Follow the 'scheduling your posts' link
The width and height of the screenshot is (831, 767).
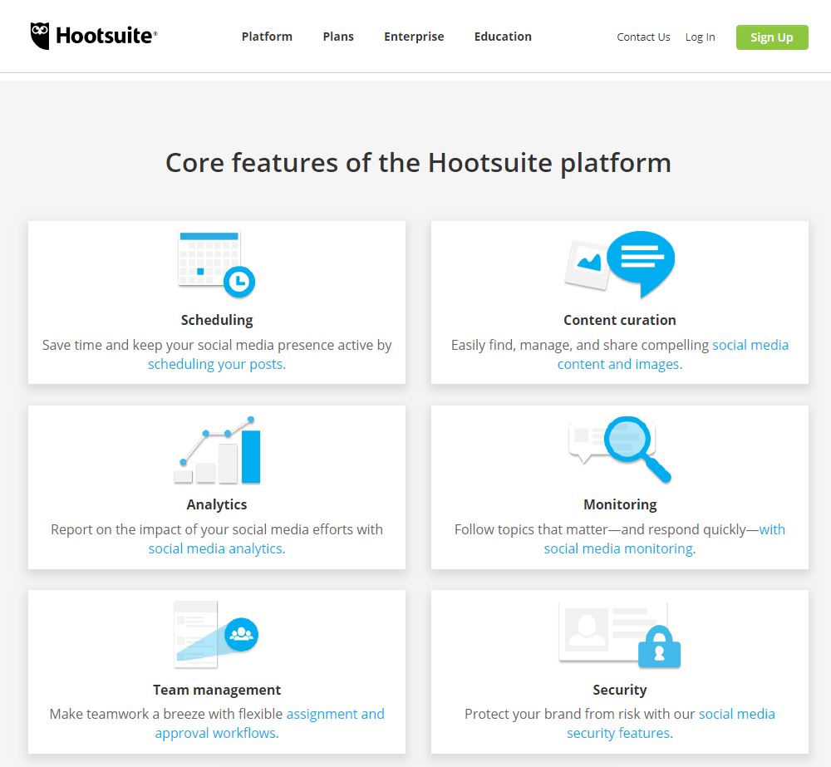(217, 364)
